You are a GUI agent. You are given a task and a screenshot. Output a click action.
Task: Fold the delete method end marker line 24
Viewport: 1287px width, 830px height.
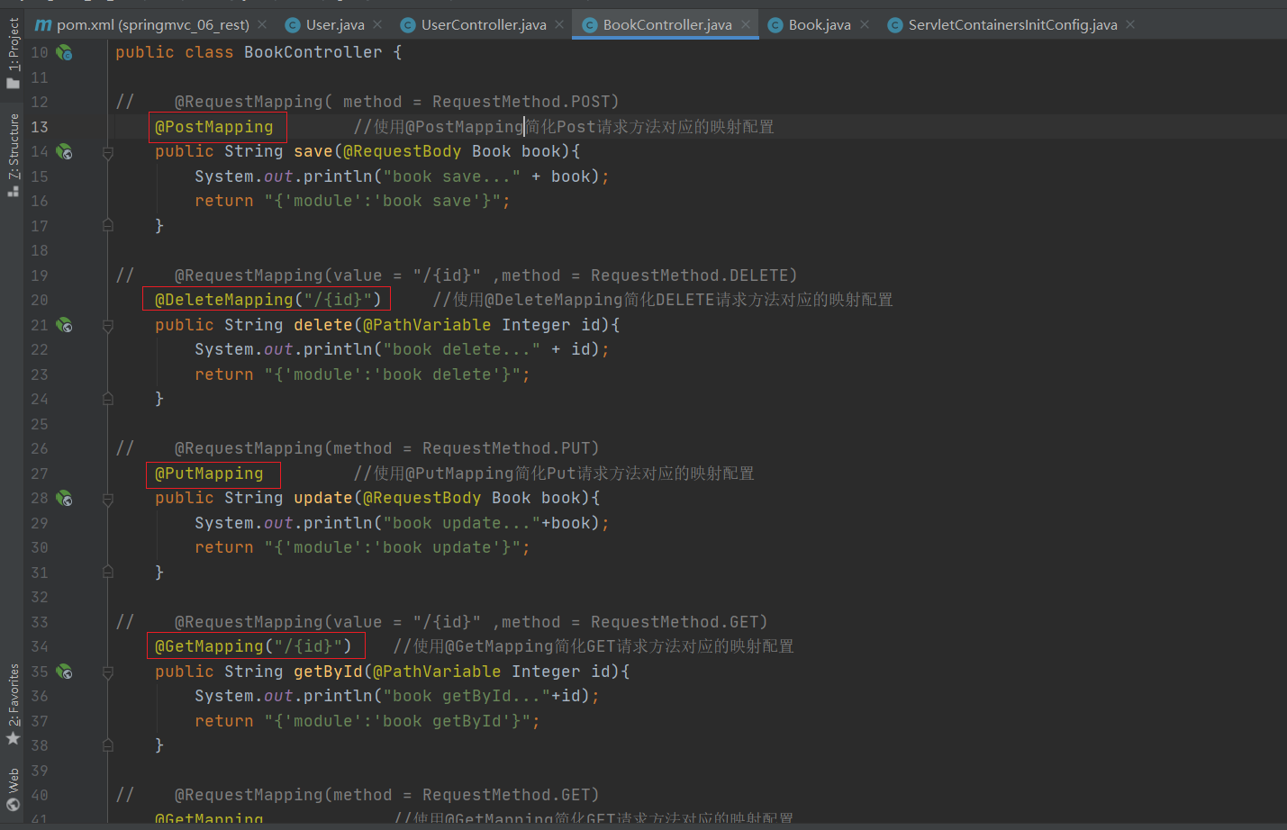tap(108, 398)
